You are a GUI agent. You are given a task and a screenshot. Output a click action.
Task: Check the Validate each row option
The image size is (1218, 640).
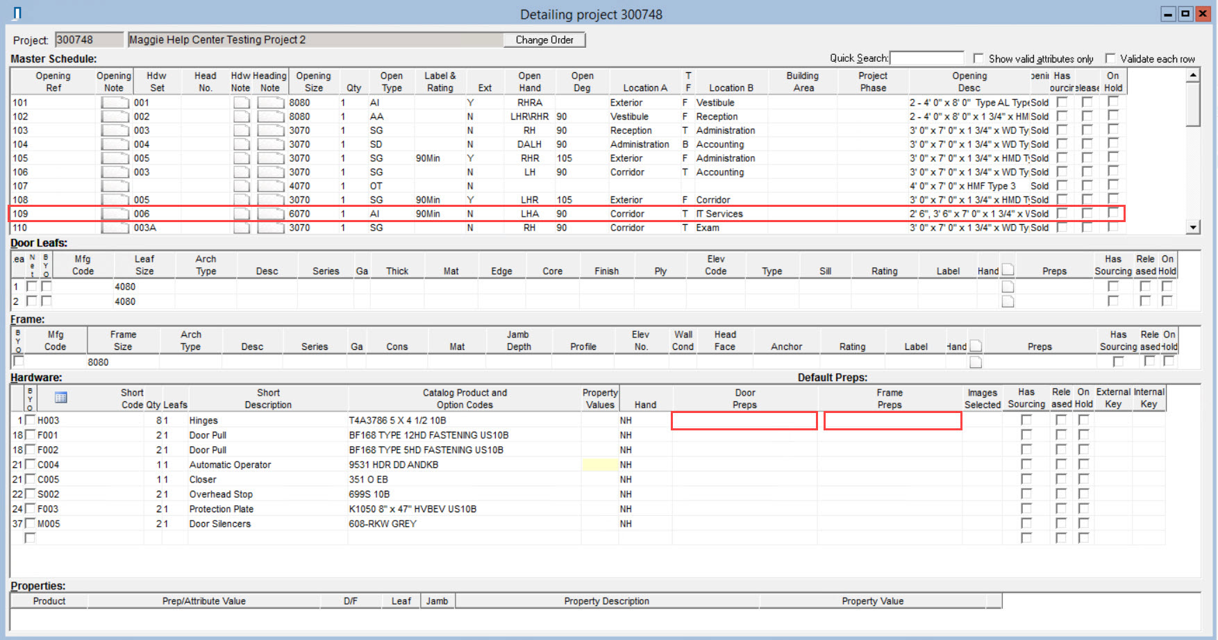(x=1110, y=58)
